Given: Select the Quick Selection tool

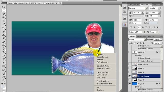Looking at the screenshot, I should click(x=4, y=17).
